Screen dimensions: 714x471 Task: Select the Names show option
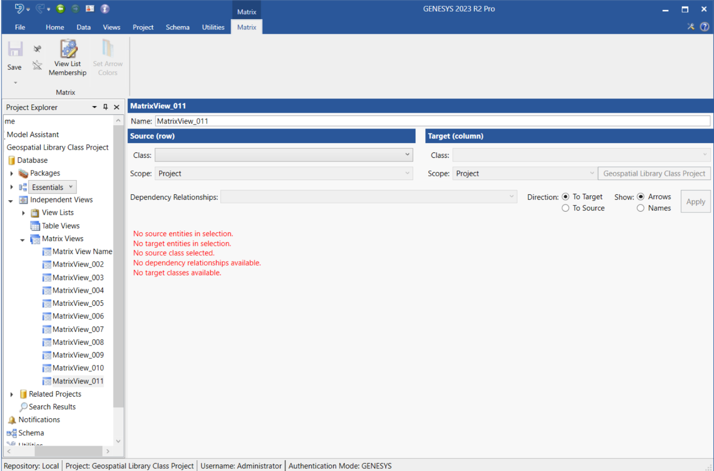(x=640, y=208)
